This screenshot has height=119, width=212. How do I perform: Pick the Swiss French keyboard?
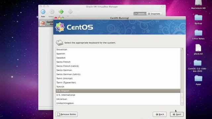point(118,62)
